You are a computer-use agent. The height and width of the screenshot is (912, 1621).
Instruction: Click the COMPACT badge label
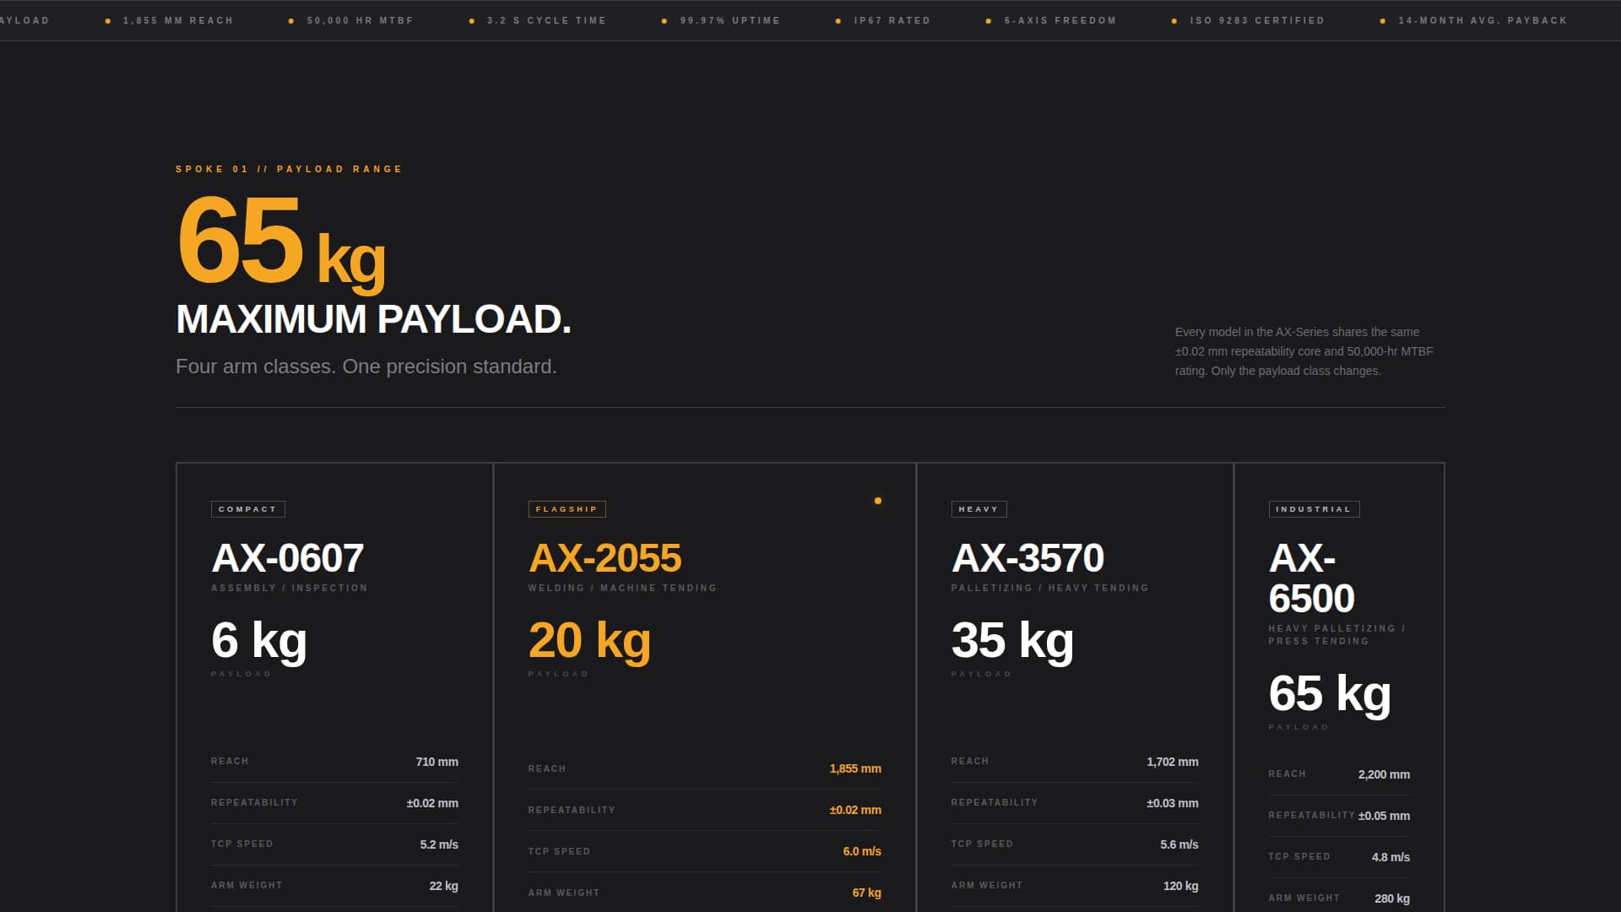pos(247,509)
